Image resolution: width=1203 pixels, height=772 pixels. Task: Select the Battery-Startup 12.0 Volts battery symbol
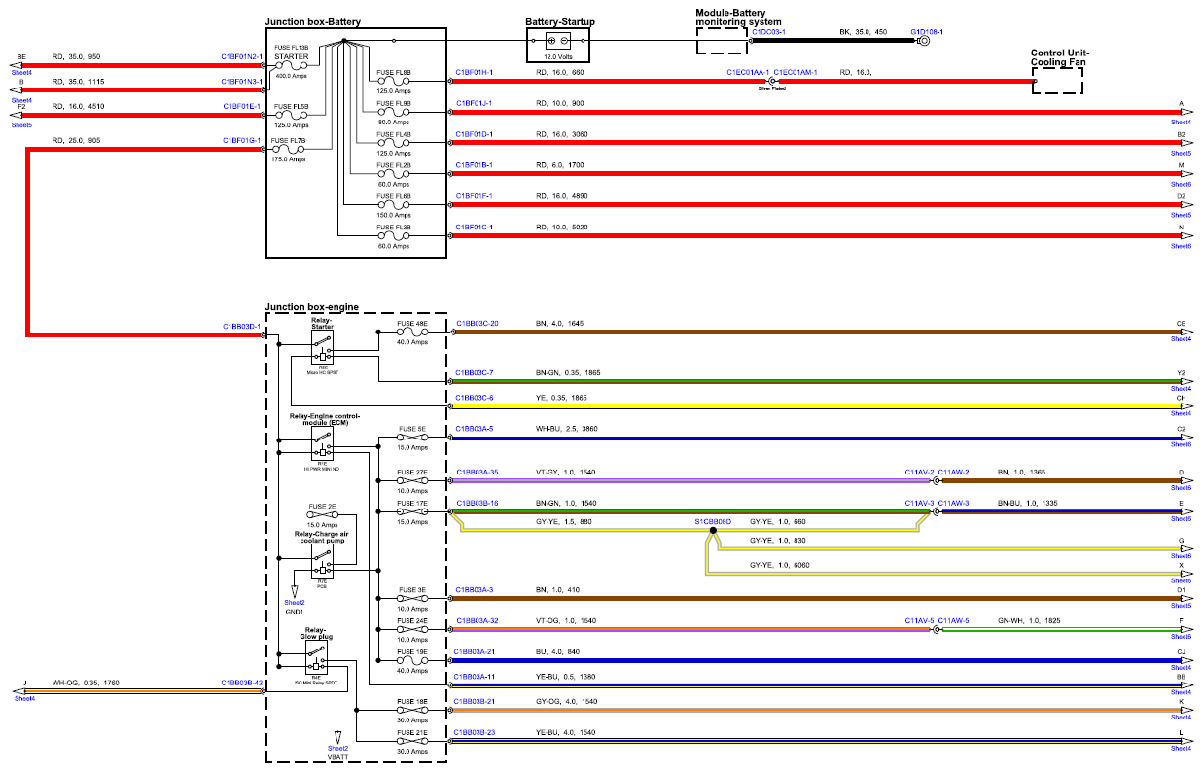click(x=559, y=41)
